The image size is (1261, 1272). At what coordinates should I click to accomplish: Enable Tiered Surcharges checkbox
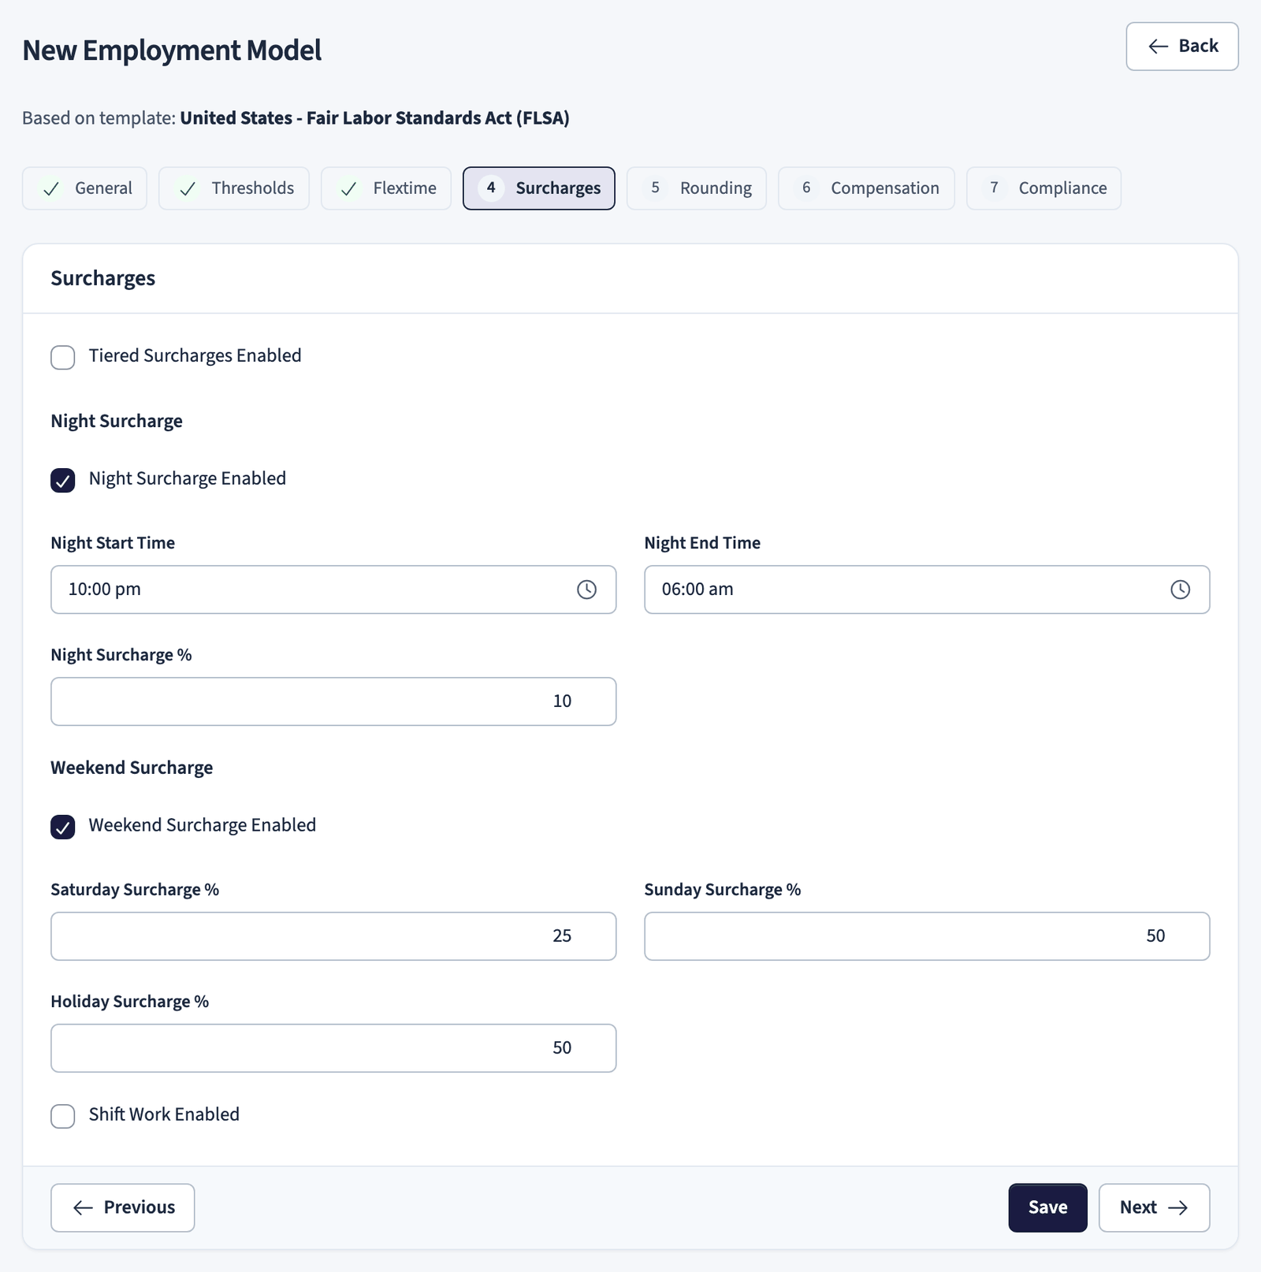pos(63,357)
